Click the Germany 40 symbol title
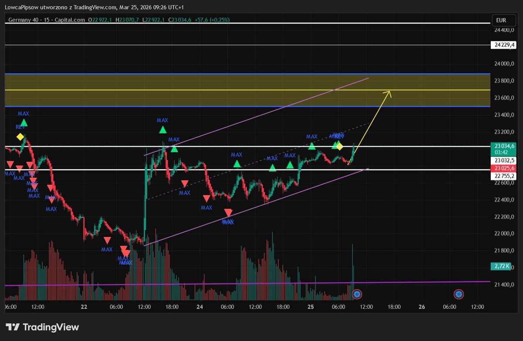This screenshot has height=341, width=523. tap(24, 20)
